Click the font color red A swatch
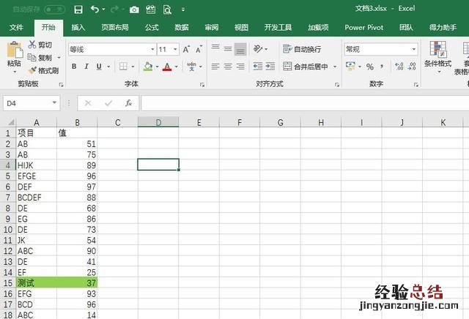This screenshot has width=469, height=319. coord(167,67)
